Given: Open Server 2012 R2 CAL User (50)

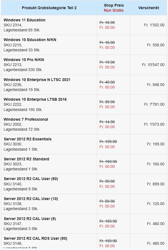Looking at the screenshot, I should [x=31, y=179].
